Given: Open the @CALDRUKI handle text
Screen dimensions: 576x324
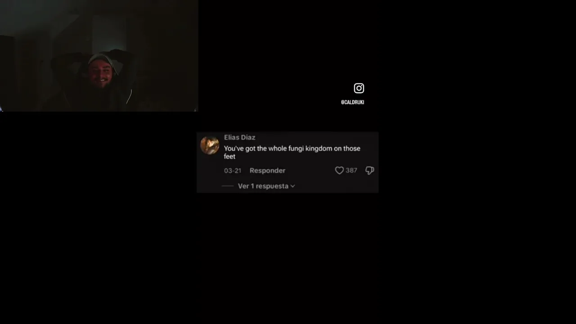Looking at the screenshot, I should (352, 102).
